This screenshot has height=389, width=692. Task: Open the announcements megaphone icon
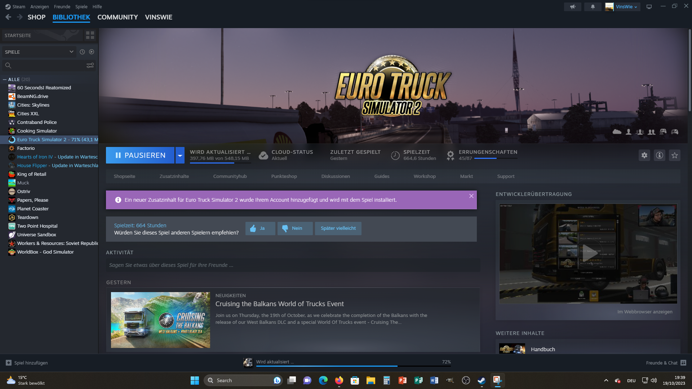tap(572, 7)
